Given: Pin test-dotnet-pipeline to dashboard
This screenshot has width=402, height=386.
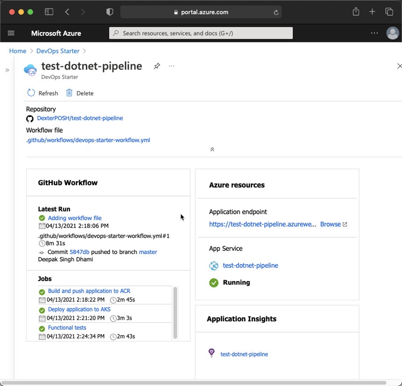Looking at the screenshot, I should pos(157,66).
